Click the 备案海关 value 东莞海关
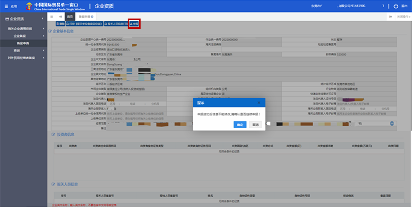 coord(227,55)
